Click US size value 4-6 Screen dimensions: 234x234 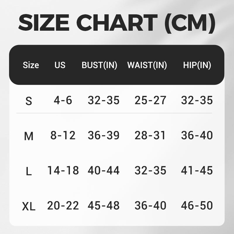tap(63, 101)
